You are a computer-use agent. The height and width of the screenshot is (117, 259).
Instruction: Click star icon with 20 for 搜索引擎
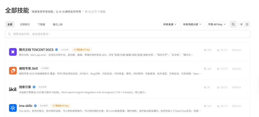(205, 87)
